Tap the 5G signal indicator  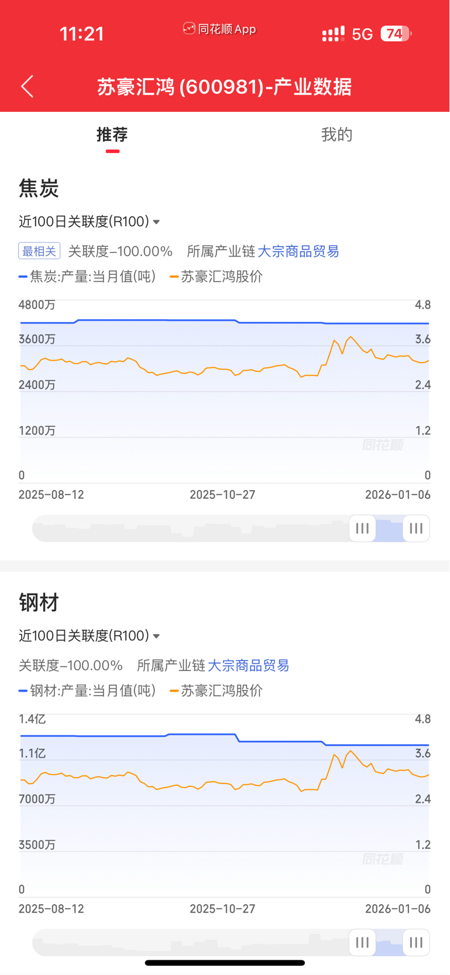pos(362,35)
